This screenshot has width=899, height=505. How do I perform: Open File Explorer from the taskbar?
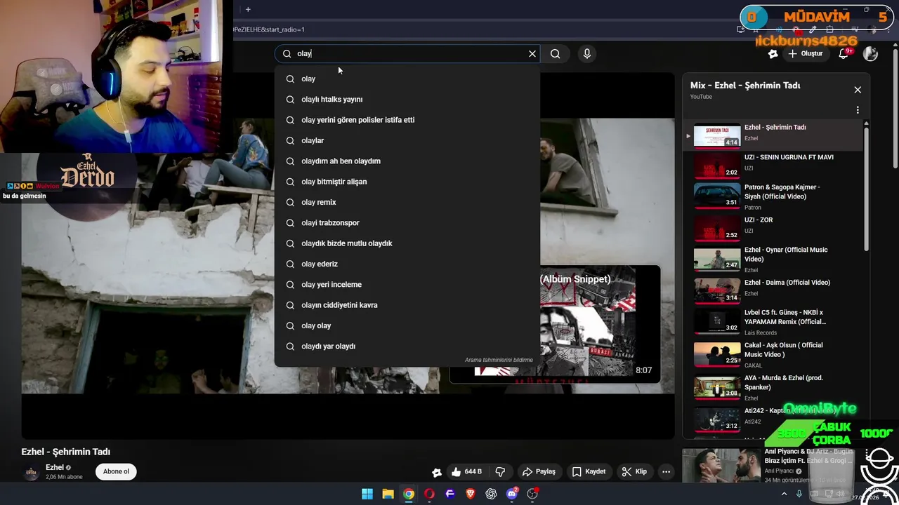click(388, 494)
